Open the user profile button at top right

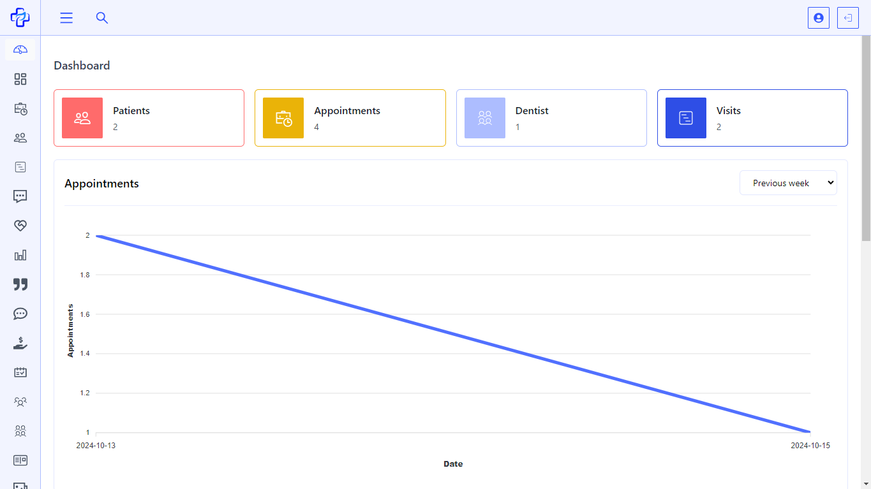819,18
